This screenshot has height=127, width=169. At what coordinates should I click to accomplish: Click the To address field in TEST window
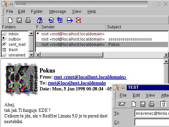tap(152, 113)
